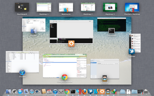The width and height of the screenshot is (154, 96).
Task: Switch to the Dashboard space
Action: 22,7
